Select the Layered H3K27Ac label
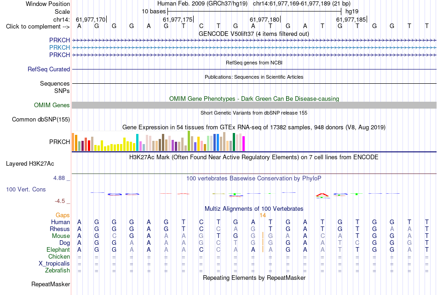This screenshot has height=295, width=437. pos(30,164)
